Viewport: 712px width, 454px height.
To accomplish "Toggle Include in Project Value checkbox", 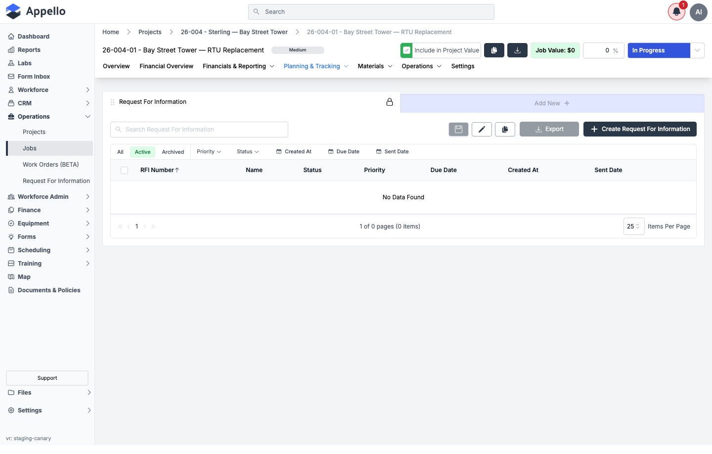I will [x=407, y=50].
